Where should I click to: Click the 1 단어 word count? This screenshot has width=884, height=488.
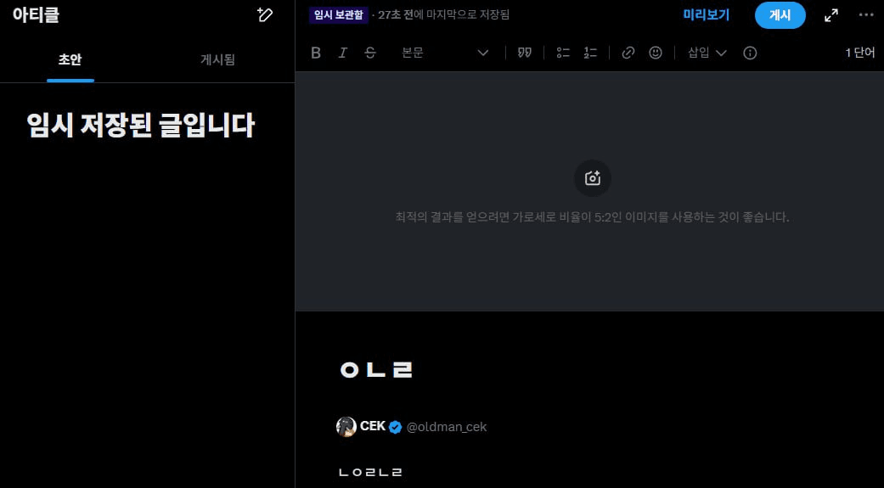(859, 53)
